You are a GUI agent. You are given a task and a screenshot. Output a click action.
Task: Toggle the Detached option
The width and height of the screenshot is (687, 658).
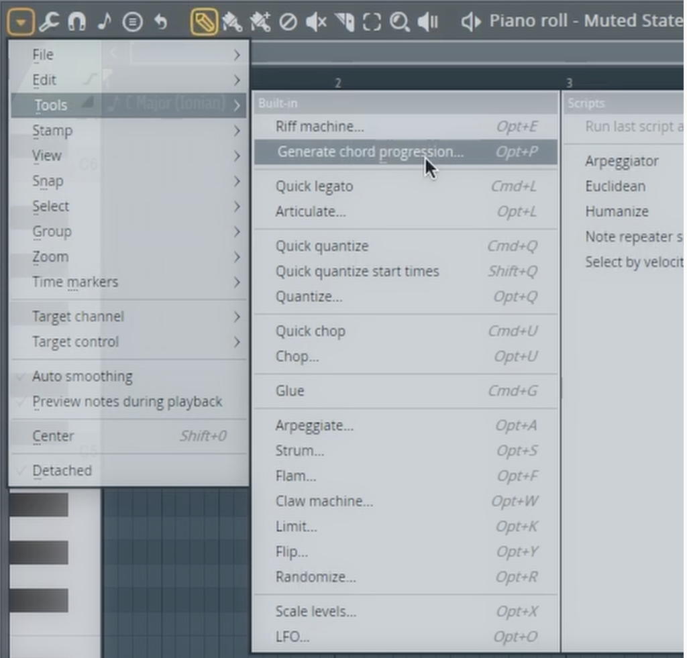[x=129, y=470]
